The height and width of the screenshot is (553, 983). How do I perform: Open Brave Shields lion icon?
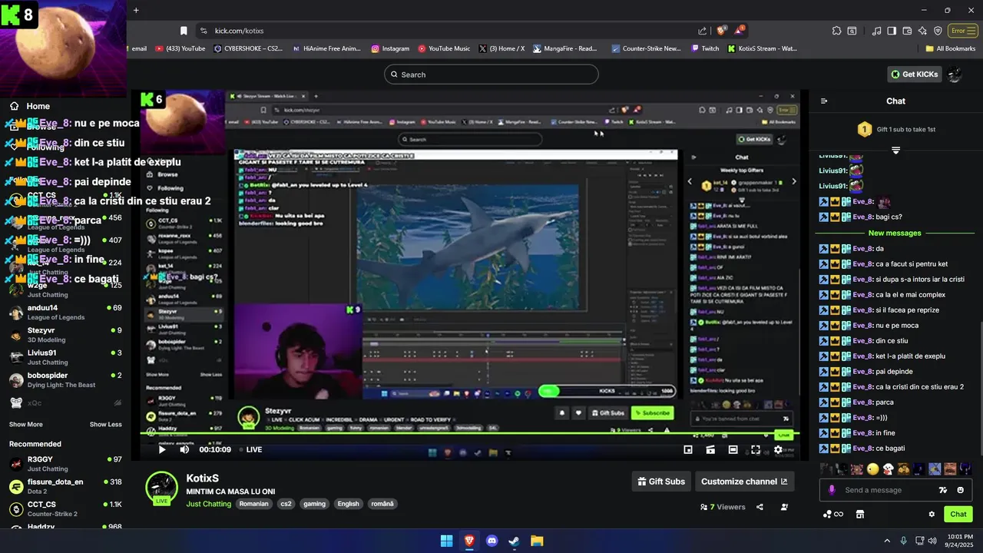pos(721,31)
